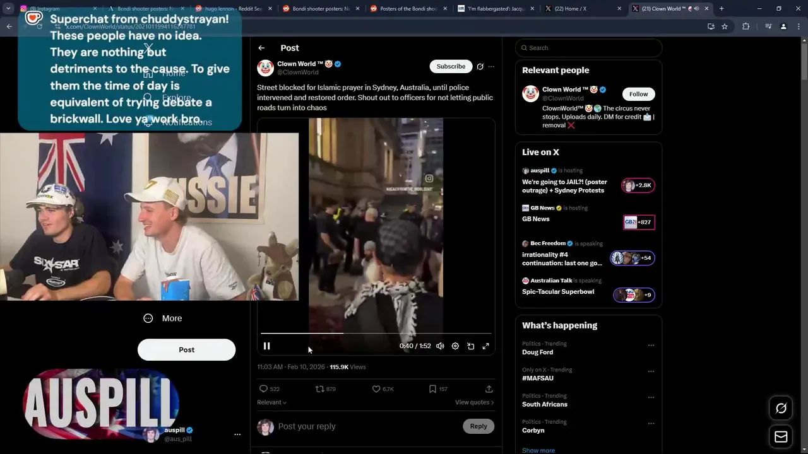Open video settings gear in the player
808x454 pixels.
(455, 346)
